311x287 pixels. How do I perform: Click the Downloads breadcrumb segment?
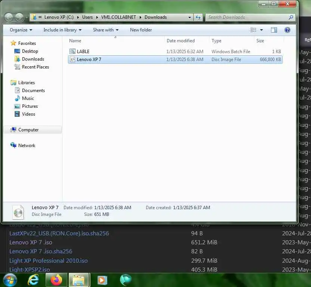(x=156, y=17)
